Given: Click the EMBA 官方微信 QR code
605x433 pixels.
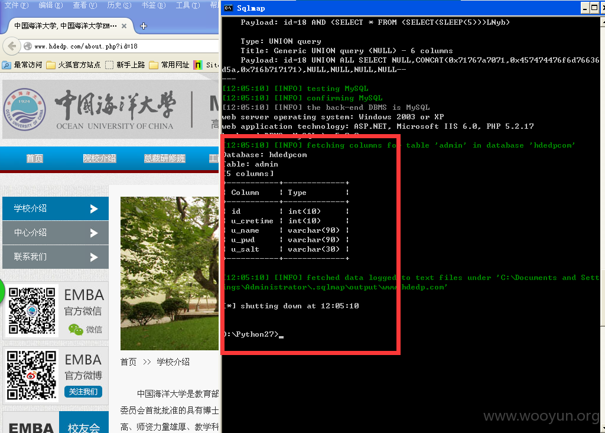Looking at the screenshot, I should 32,311.
